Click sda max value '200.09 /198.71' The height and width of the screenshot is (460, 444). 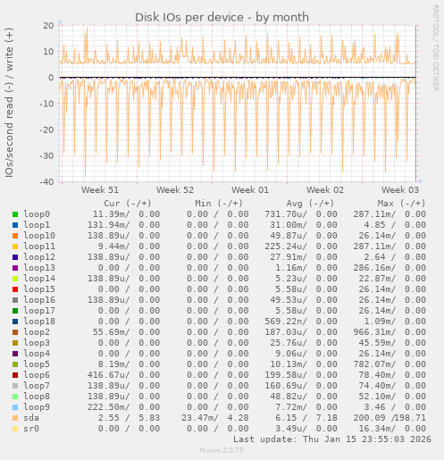[x=390, y=418]
